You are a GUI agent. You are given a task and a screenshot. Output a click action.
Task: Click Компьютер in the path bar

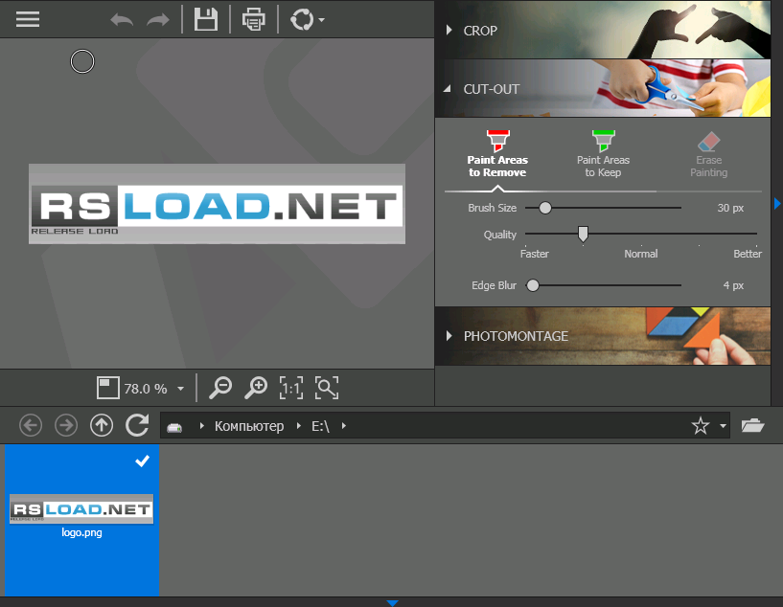[249, 426]
